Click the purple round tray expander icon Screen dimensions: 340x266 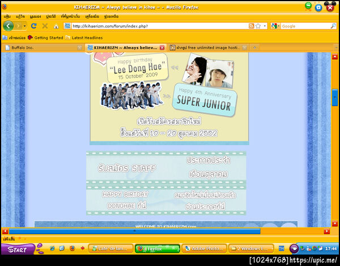[294, 248]
